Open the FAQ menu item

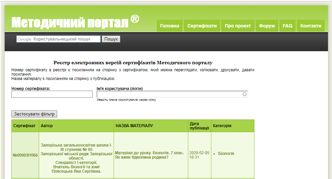[x=287, y=26]
